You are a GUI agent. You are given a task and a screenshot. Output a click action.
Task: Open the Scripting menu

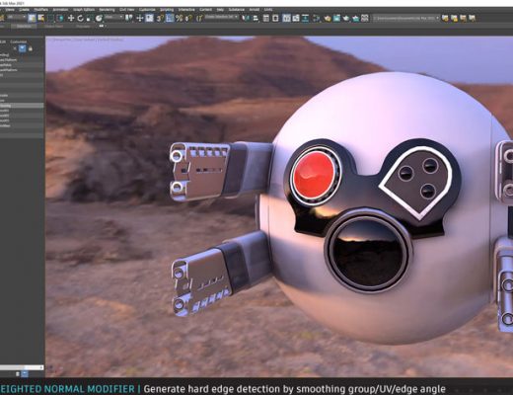click(x=167, y=10)
